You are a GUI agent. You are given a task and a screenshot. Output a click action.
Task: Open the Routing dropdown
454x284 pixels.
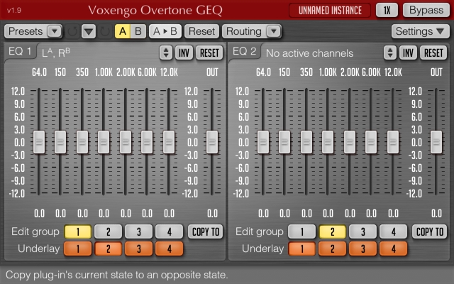point(252,31)
